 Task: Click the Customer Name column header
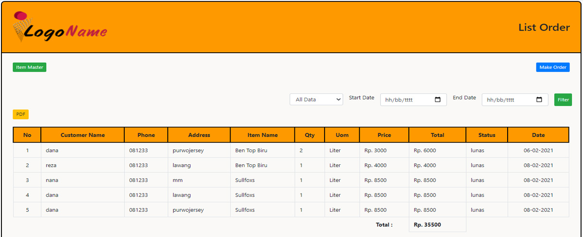pos(83,135)
